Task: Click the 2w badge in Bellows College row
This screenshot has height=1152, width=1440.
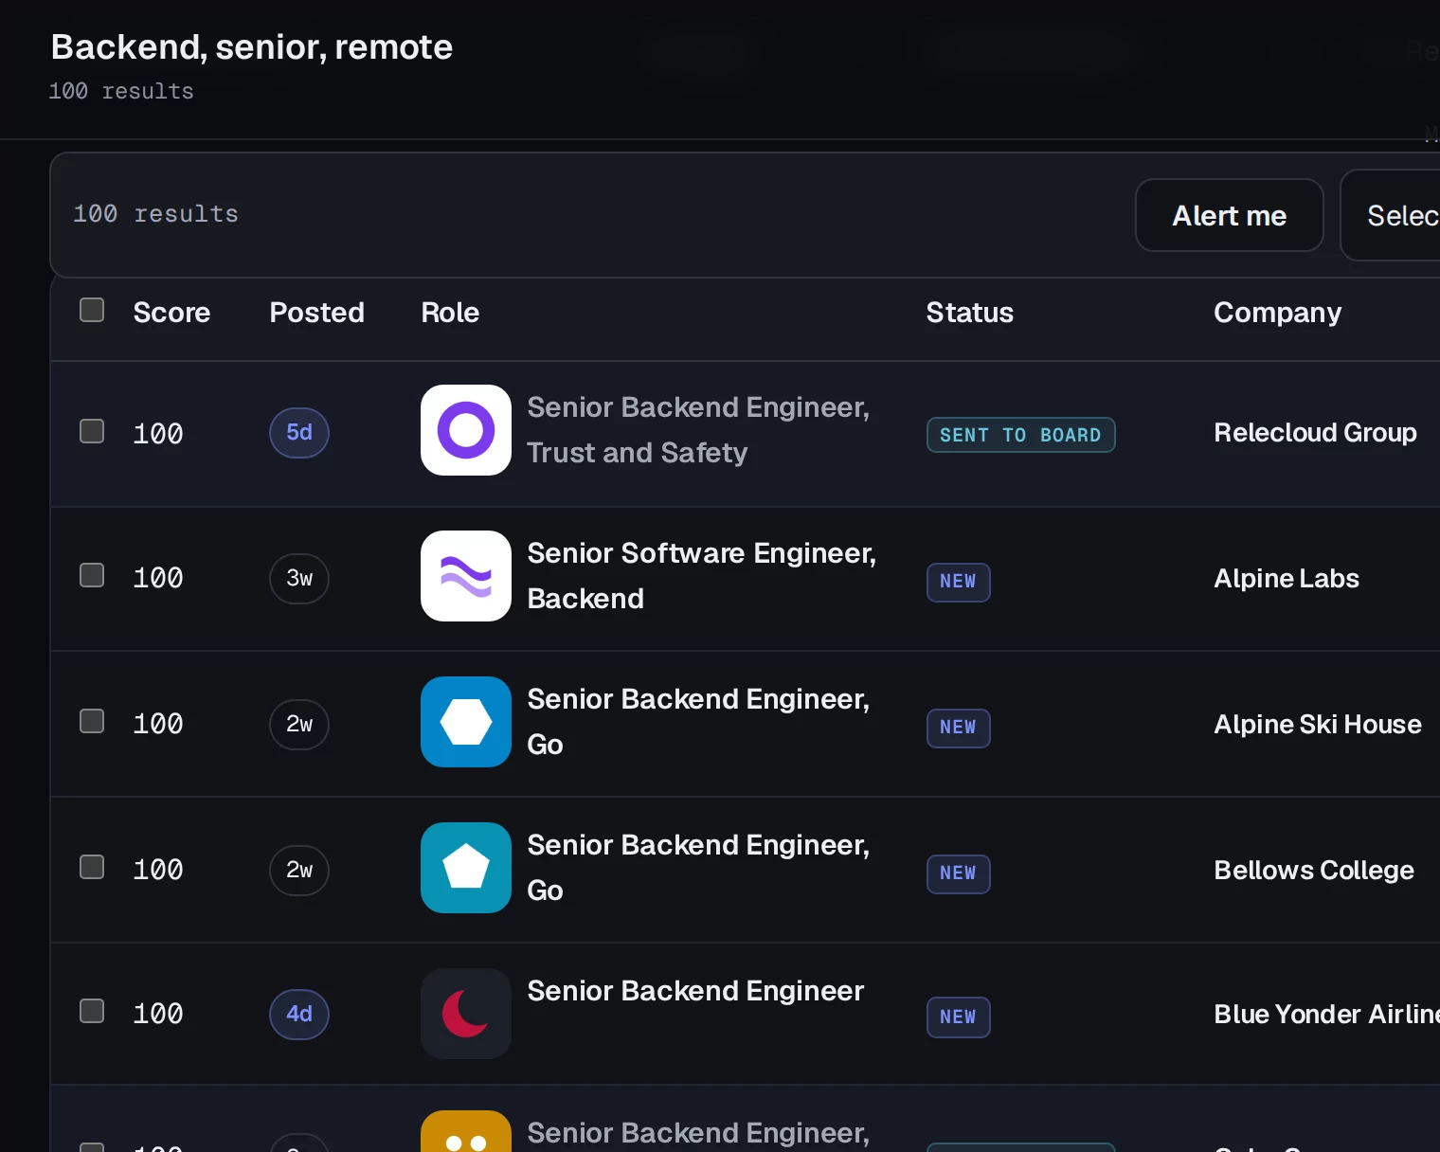Action: click(299, 871)
